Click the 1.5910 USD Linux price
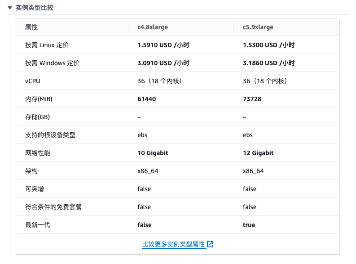 click(163, 45)
